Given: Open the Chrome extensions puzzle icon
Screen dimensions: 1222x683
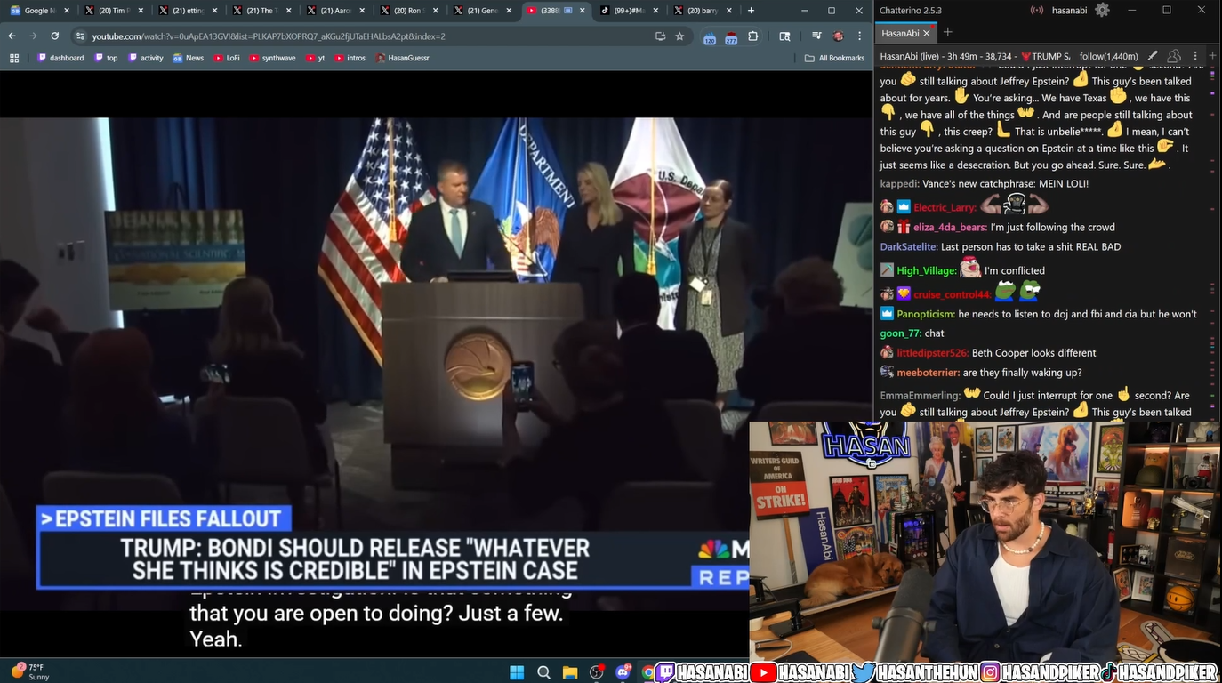Looking at the screenshot, I should point(753,36).
